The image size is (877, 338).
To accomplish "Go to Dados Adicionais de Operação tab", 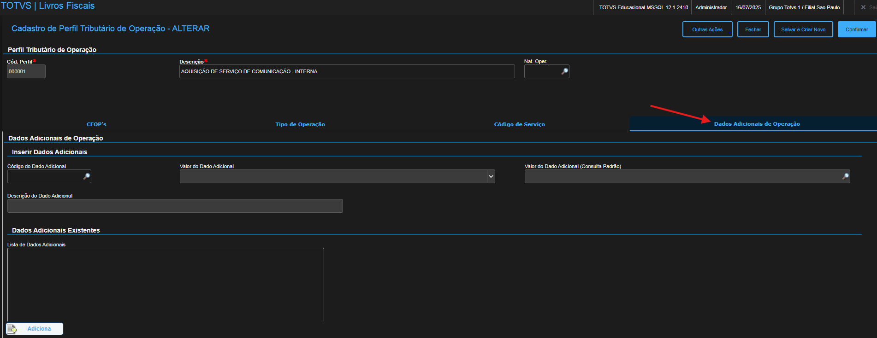I will (757, 124).
